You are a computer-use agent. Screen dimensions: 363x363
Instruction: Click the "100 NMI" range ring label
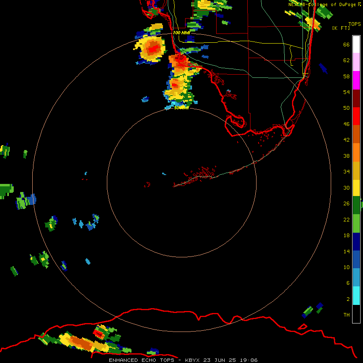[x=181, y=33]
